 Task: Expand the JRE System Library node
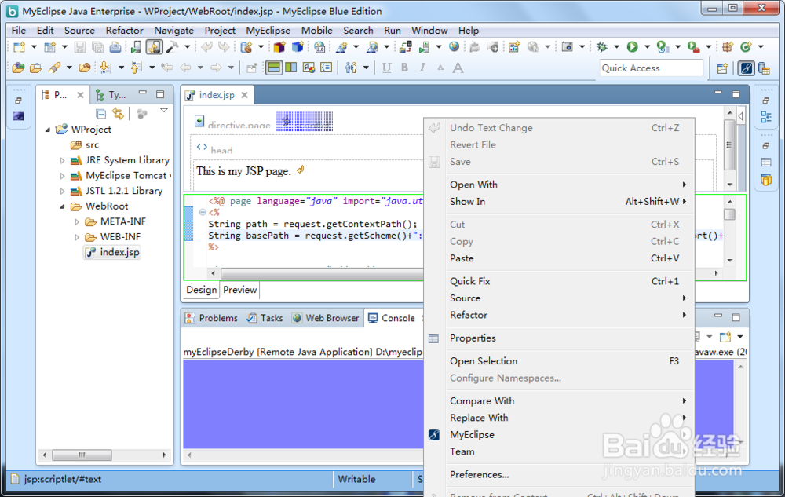click(x=62, y=161)
